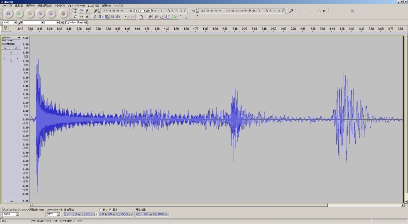Open the スピーカー playback device dropdown
Image resolution: width=408 pixels, height=224 pixels.
coord(76,22)
